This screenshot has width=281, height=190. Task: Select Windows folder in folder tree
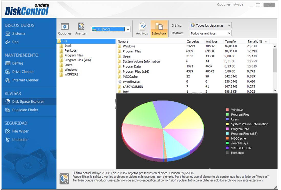[71, 70]
